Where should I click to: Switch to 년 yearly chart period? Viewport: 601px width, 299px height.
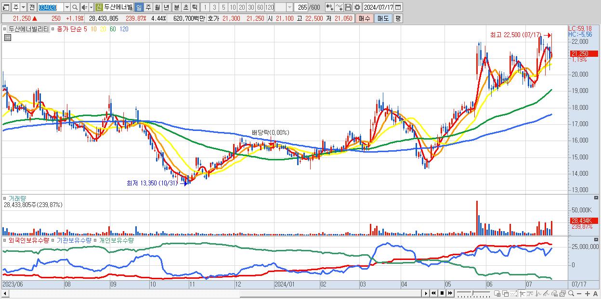point(166,7)
